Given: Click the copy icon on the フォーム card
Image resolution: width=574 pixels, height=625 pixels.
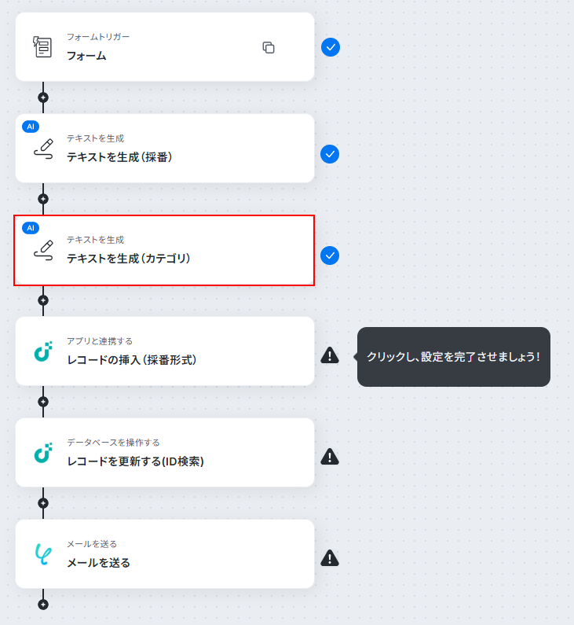Looking at the screenshot, I should (269, 47).
